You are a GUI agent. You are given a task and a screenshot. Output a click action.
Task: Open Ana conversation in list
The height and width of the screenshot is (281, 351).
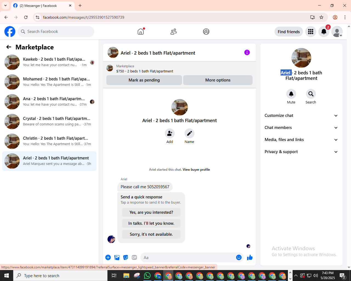click(x=49, y=102)
